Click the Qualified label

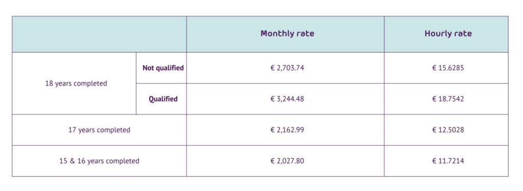coord(163,99)
